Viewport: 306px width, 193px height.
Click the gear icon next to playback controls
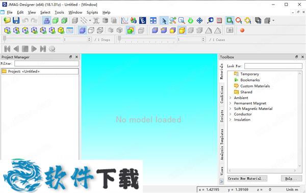tap(52, 49)
